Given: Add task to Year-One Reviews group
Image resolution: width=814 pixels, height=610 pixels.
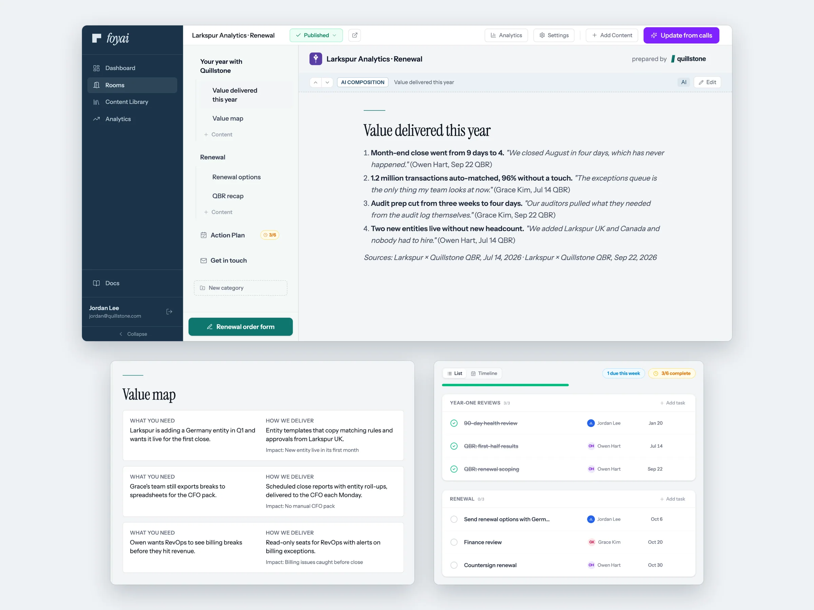Looking at the screenshot, I should [x=672, y=403].
